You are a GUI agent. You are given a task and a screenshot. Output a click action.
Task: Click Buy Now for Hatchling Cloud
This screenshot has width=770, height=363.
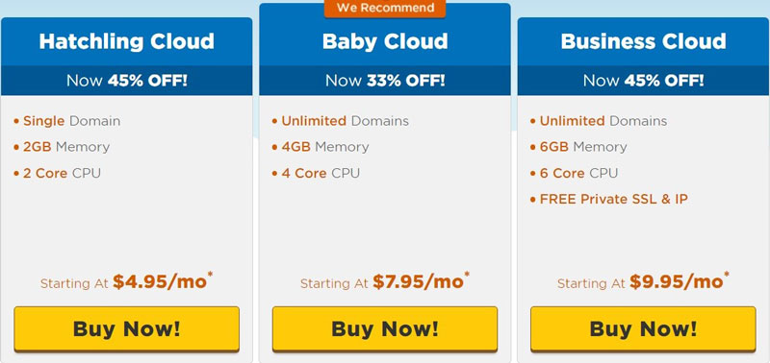click(127, 328)
